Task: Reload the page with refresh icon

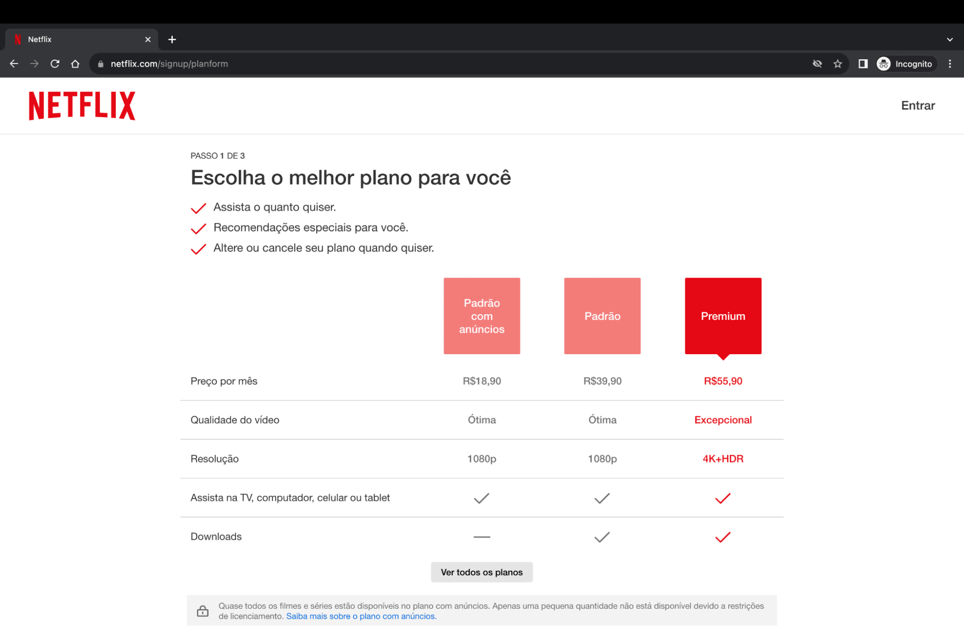Action: tap(55, 64)
